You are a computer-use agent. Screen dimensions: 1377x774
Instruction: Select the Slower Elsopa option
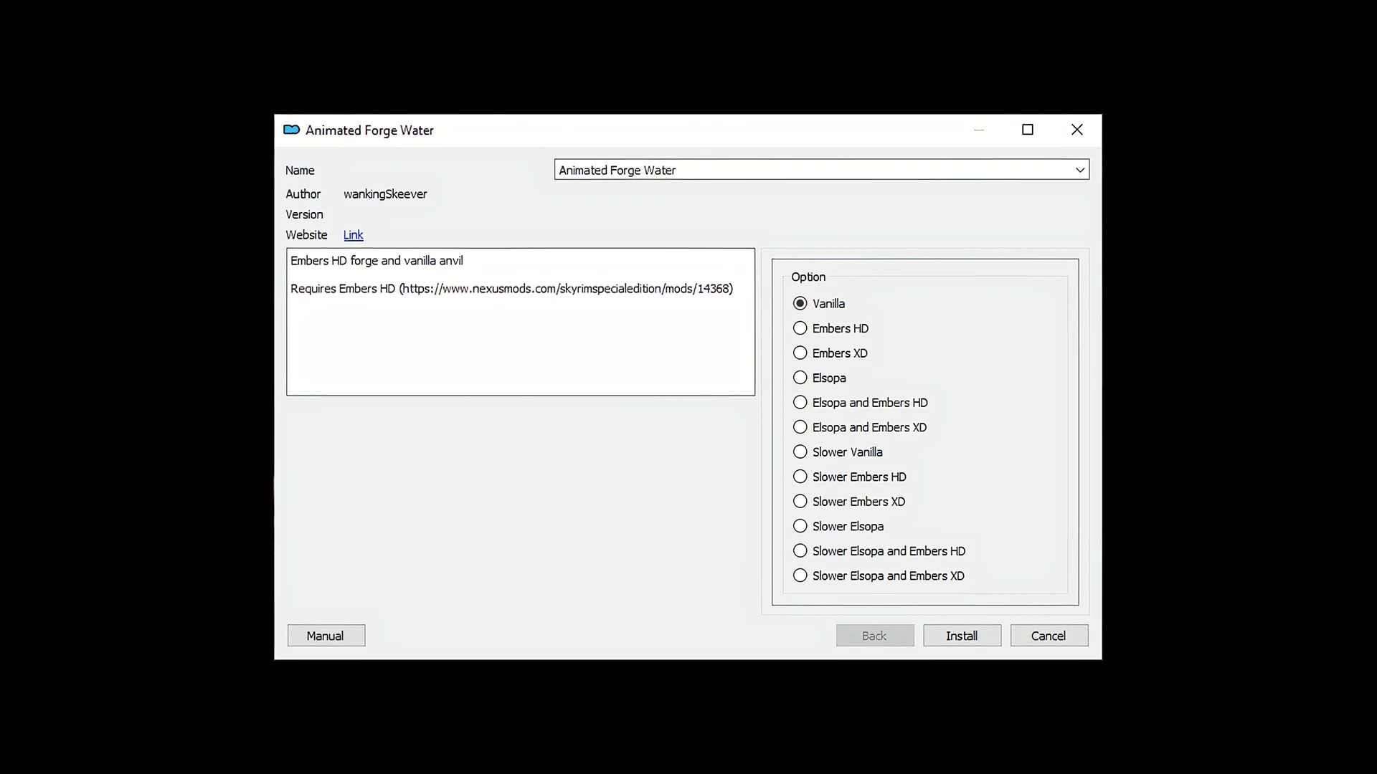[800, 526]
